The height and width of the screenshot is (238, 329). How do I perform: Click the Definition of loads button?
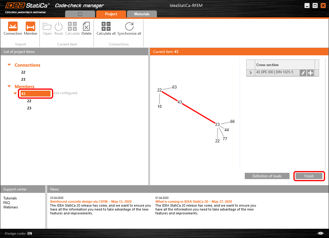coord(267,176)
